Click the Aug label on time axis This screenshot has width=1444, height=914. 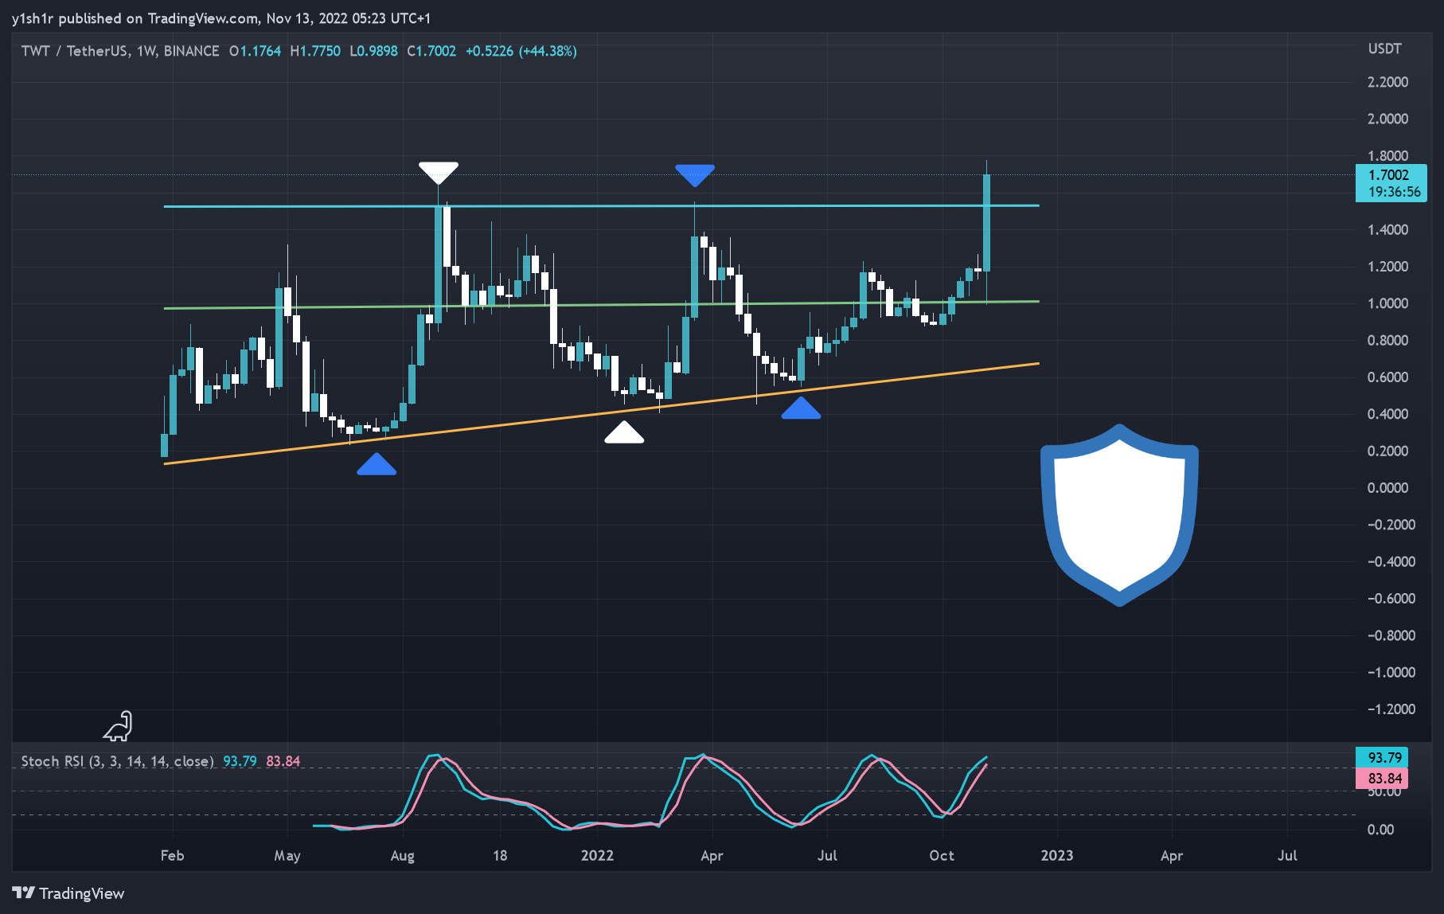coord(402,856)
